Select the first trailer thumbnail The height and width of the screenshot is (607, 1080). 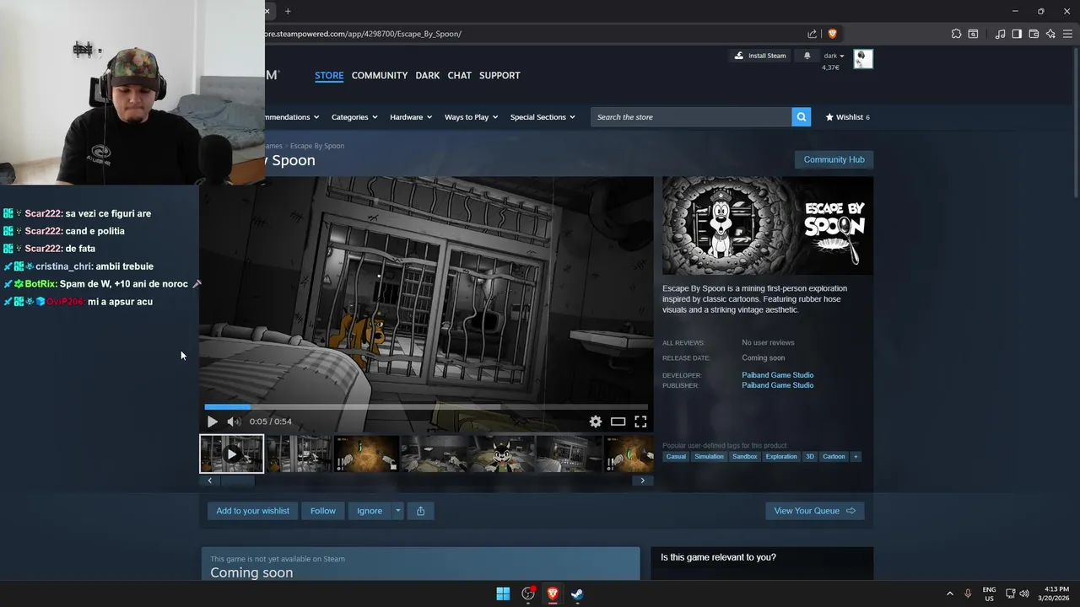(231, 454)
